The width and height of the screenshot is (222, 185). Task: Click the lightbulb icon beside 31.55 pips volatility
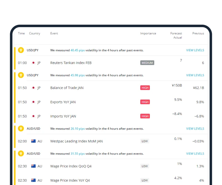tap(21, 154)
